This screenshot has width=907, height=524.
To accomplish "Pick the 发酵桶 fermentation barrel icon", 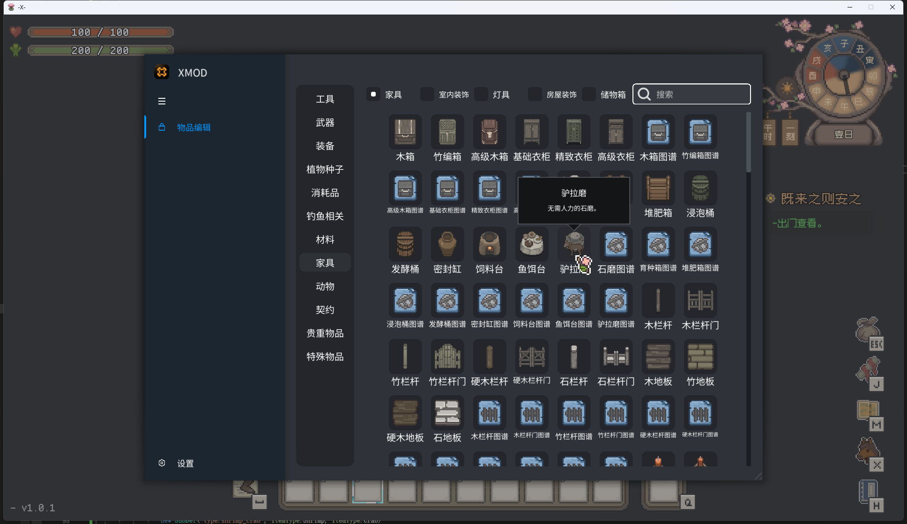I will click(405, 244).
